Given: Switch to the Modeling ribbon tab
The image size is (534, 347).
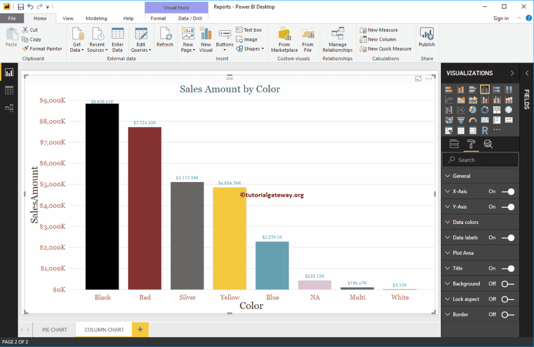Looking at the screenshot, I should coord(96,18).
